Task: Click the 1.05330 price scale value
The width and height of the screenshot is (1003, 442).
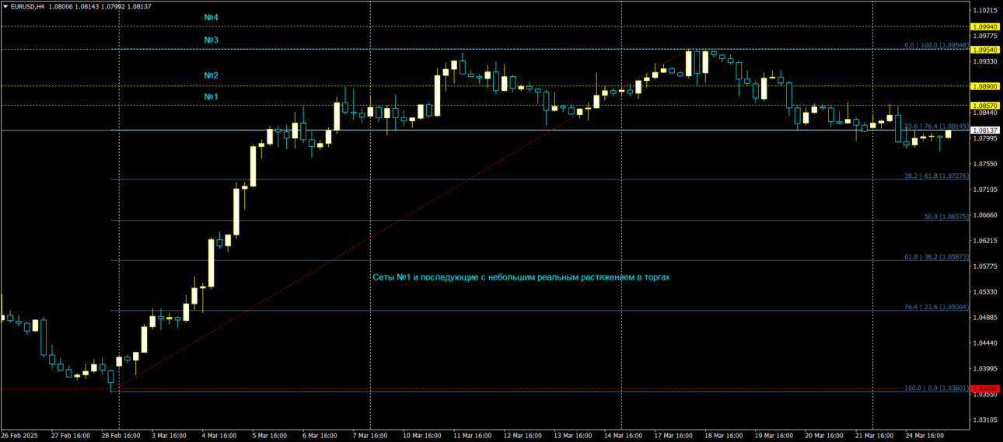Action: point(985,292)
